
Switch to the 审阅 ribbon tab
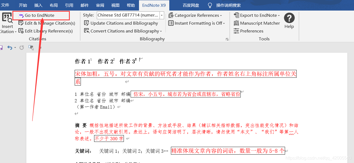click(x=100, y=5)
